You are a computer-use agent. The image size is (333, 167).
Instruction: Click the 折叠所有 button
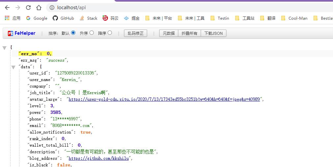point(190,33)
